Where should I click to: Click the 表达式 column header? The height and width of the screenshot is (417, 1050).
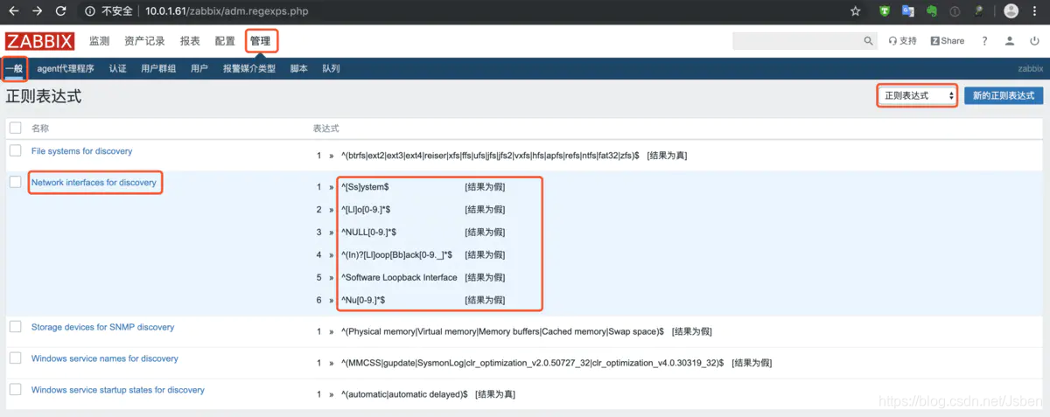(x=325, y=128)
